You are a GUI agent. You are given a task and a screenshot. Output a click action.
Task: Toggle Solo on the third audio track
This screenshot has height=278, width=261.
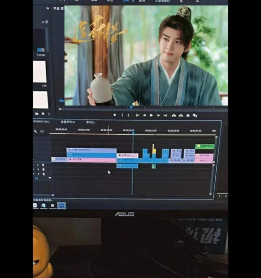coord(38,174)
